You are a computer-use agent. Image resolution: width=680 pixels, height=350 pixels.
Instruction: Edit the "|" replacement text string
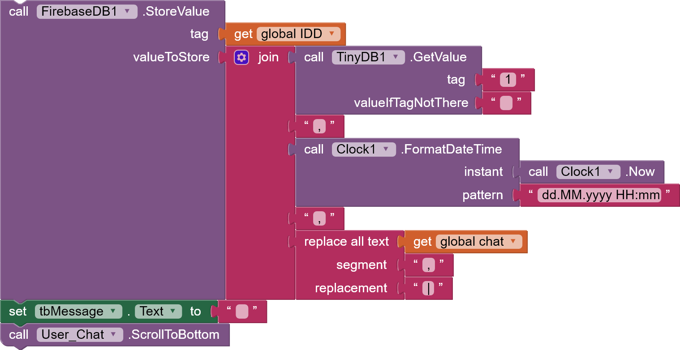(428, 288)
